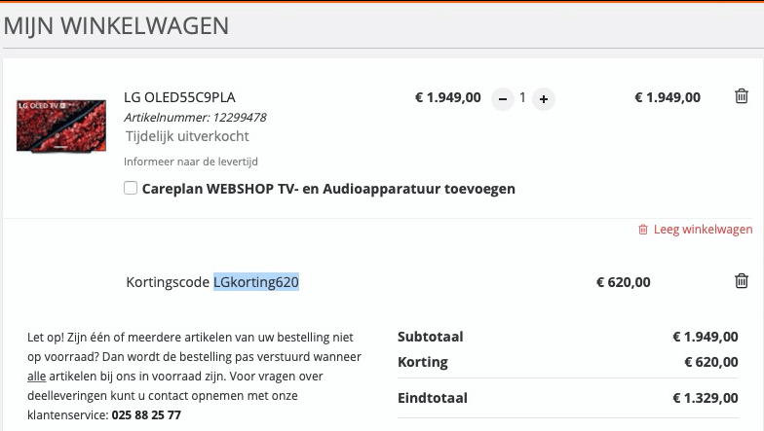Empty the cart via Leeg winkelwagen

tap(695, 230)
